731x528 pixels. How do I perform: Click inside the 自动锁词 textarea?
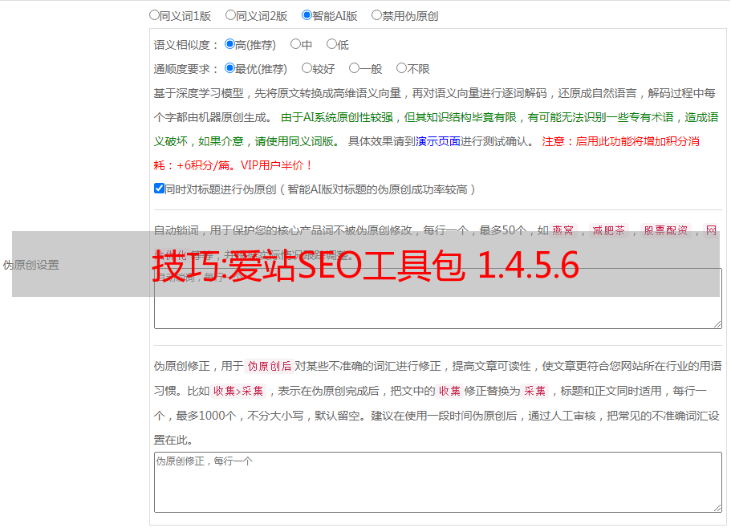point(438,299)
